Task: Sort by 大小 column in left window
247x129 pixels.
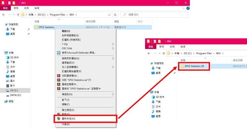Action: (x=140, y=22)
